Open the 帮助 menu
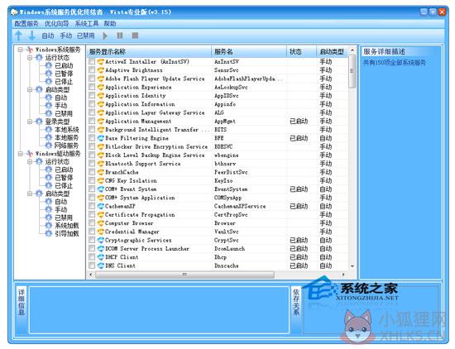This screenshot has width=455, height=349. click(x=110, y=23)
